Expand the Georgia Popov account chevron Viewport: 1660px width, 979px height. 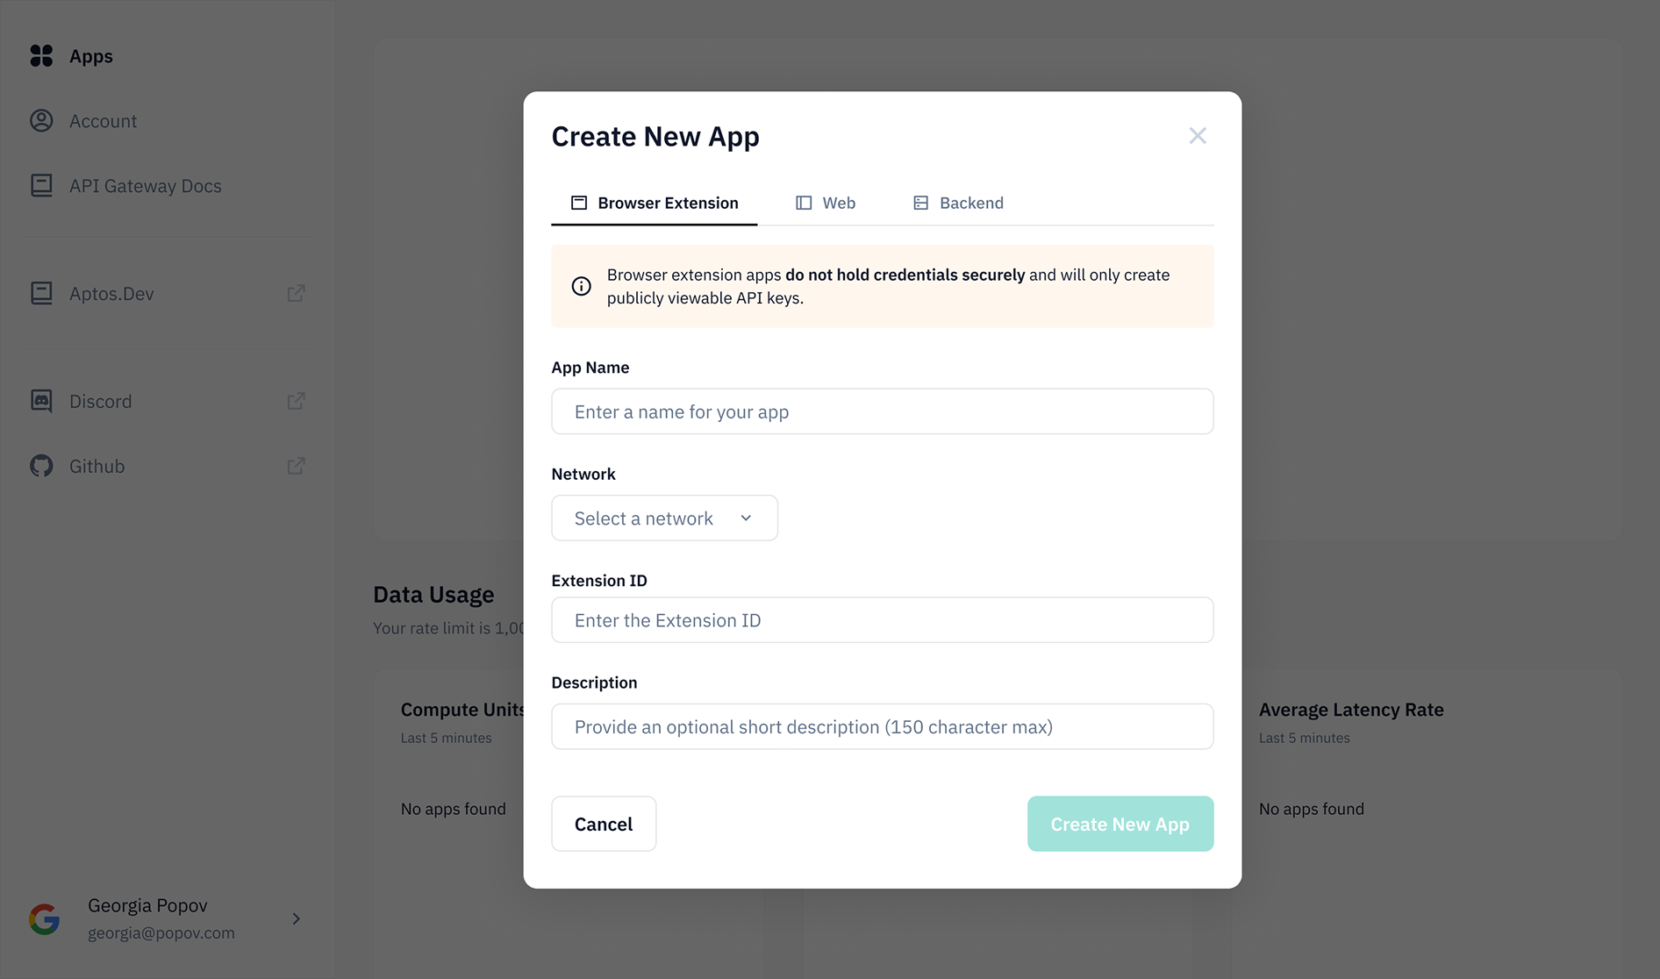(x=297, y=918)
